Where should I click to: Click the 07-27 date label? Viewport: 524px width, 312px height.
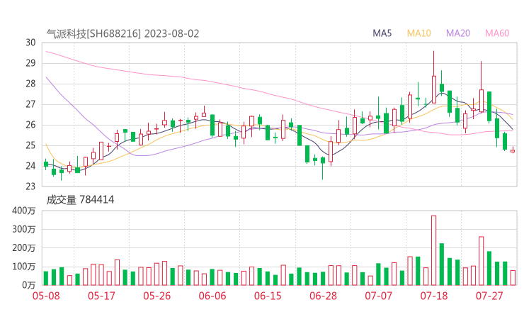(489, 296)
